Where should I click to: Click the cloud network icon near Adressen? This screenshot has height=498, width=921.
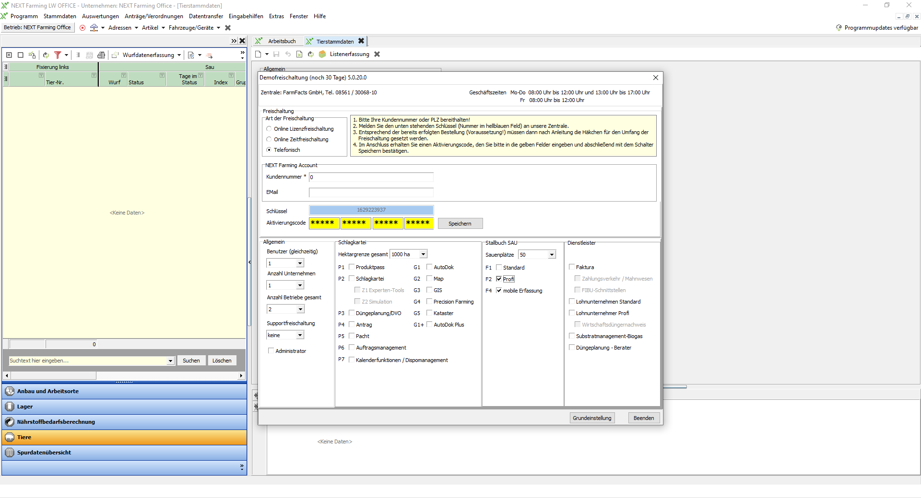94,28
